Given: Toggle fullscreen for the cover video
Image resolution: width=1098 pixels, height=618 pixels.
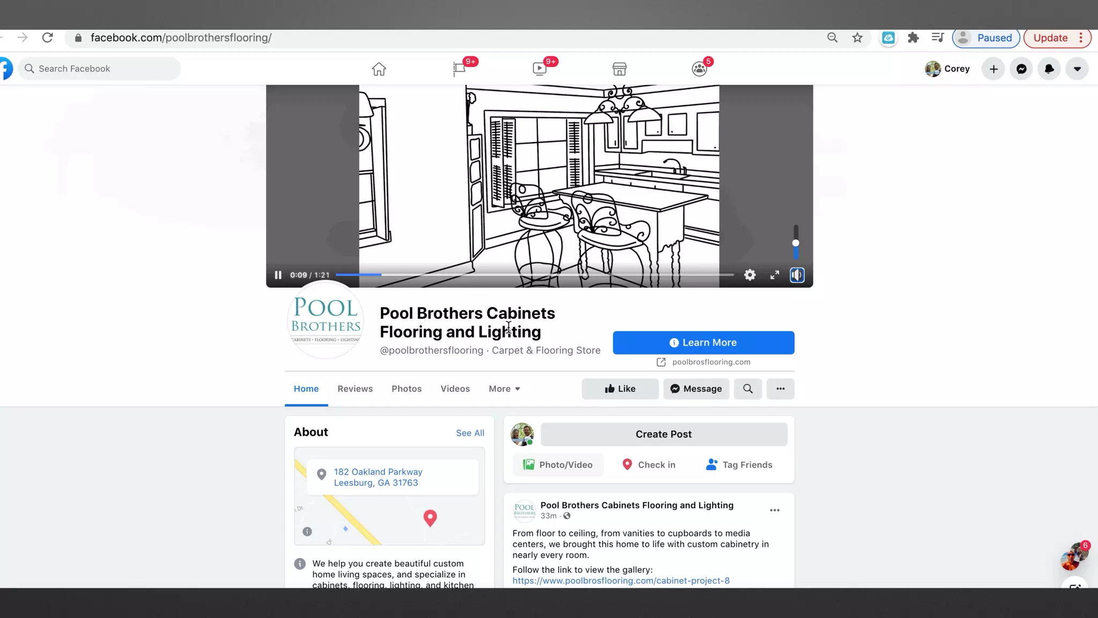Looking at the screenshot, I should 775,275.
